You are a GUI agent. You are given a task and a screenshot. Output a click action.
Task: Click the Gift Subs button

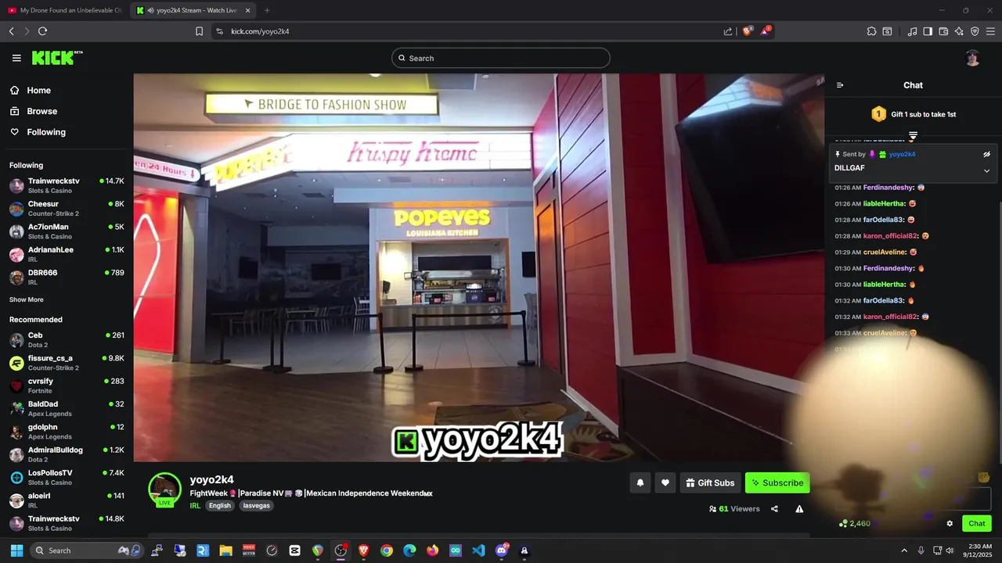710,483
